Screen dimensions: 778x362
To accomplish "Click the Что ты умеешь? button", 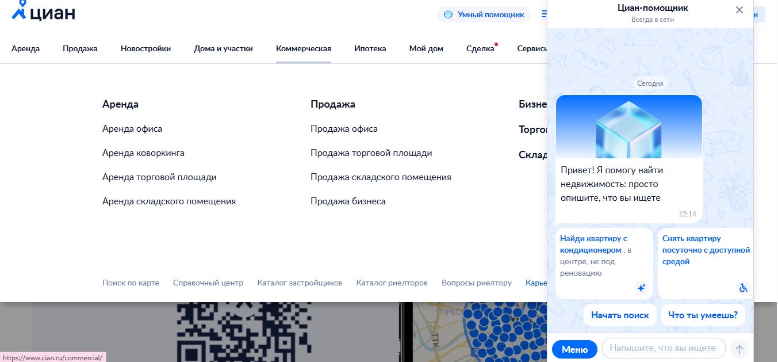I will pos(703,315).
